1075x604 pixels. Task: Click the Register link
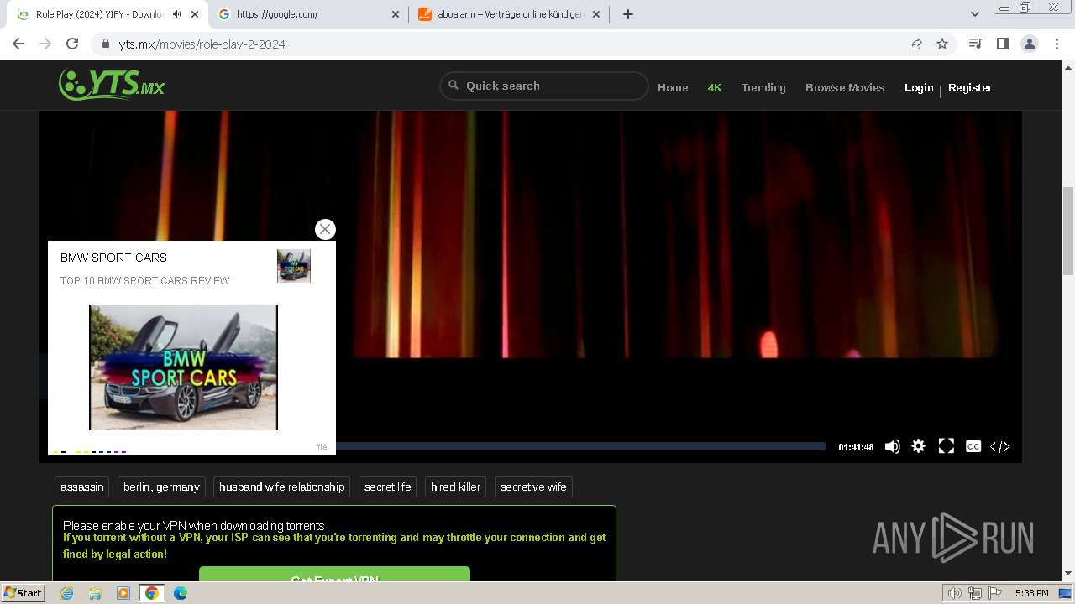(970, 87)
